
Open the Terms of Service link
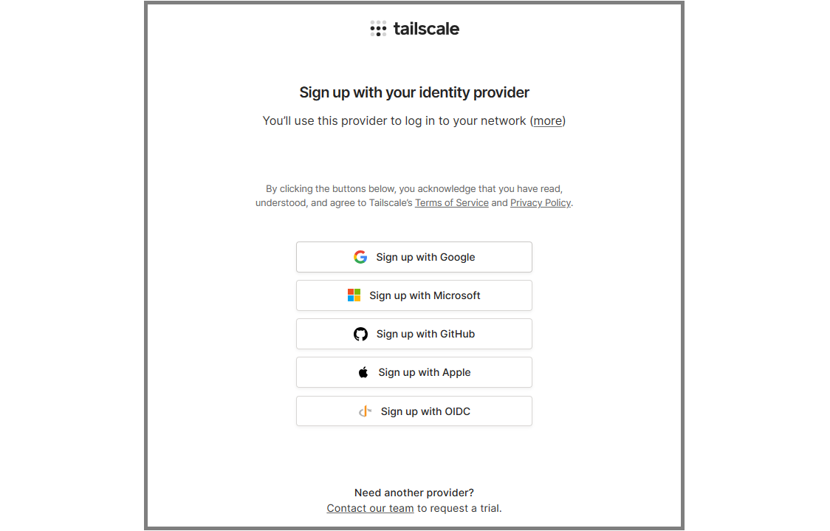click(x=451, y=203)
